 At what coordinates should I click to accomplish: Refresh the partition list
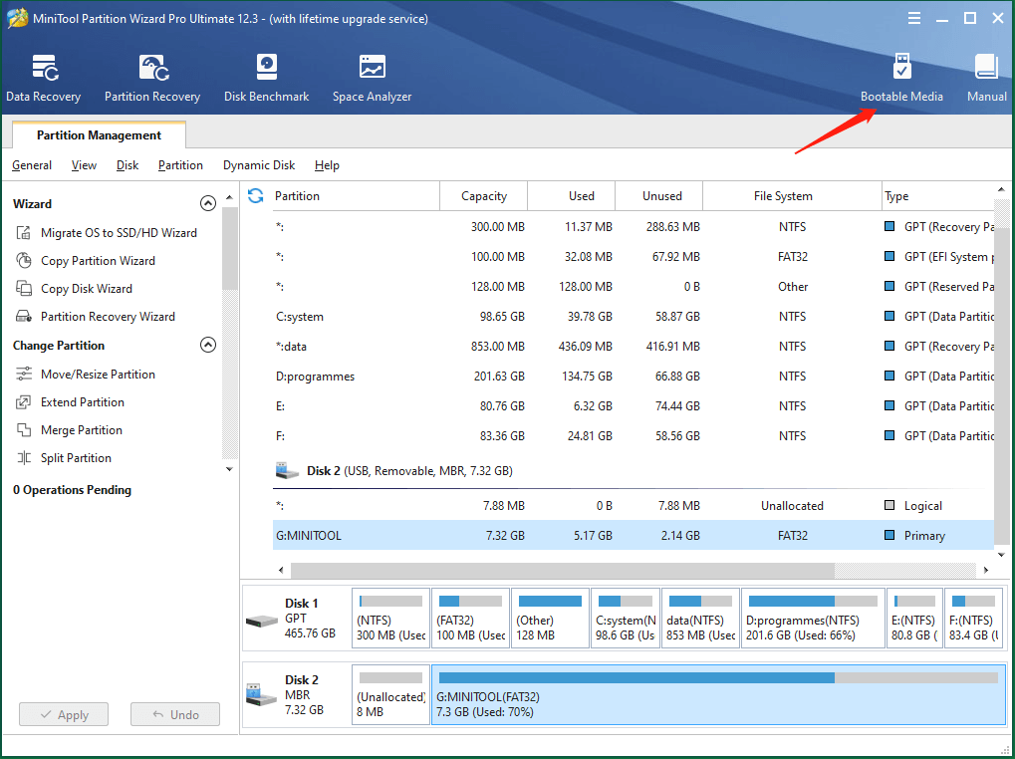pyautogui.click(x=256, y=195)
